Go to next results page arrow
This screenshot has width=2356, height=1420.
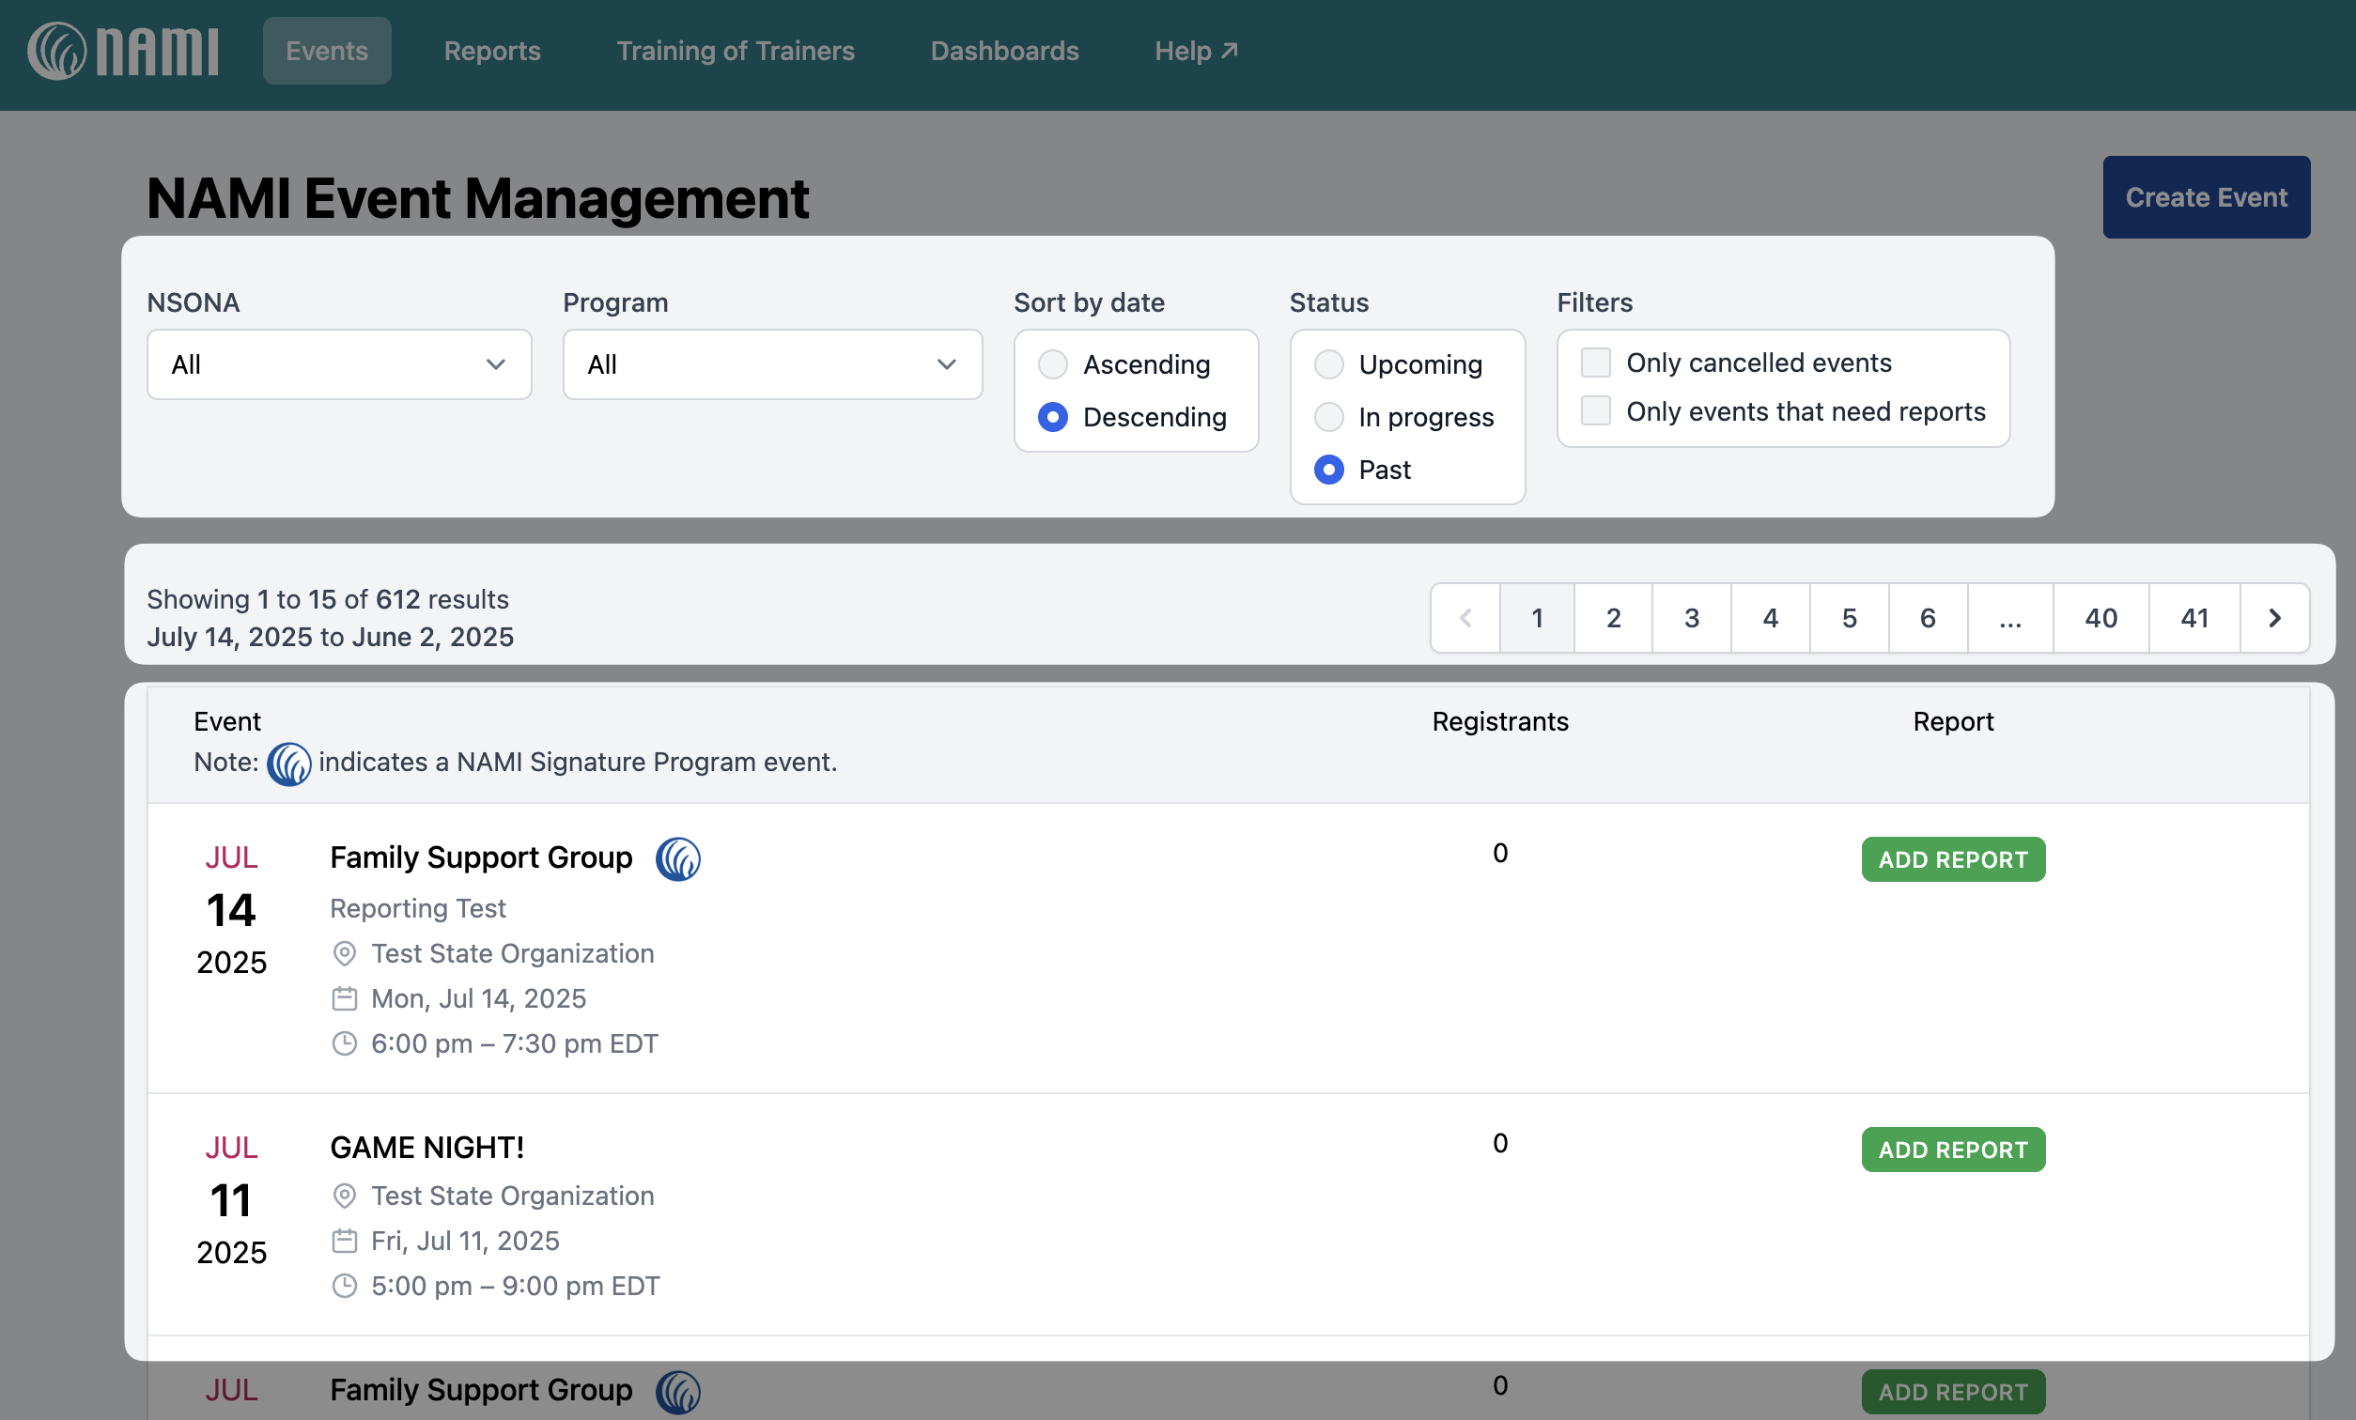click(2274, 618)
